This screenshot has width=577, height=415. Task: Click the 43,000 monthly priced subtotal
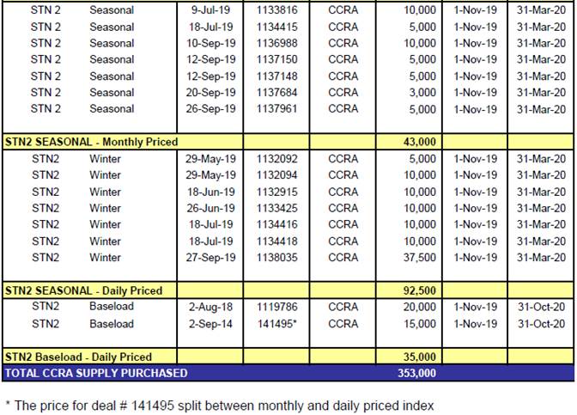pos(420,142)
